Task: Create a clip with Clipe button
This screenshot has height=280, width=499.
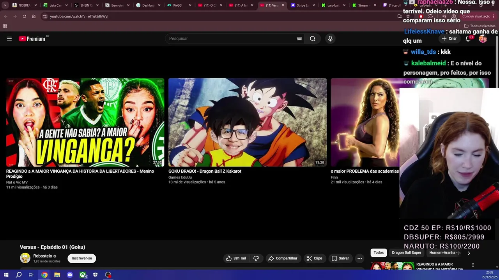Action: click(314, 258)
